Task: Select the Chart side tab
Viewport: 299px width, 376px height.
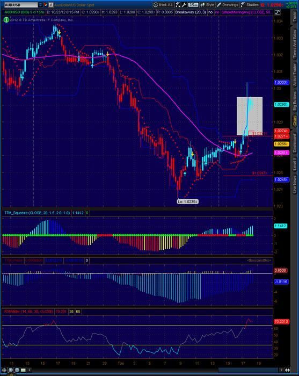Action: 295,121
